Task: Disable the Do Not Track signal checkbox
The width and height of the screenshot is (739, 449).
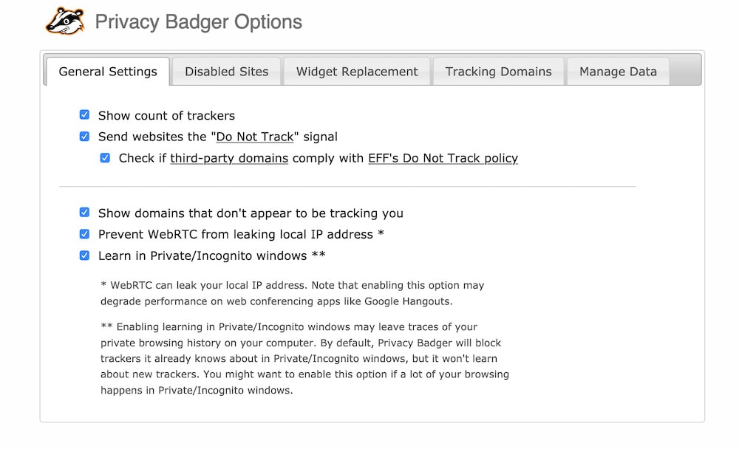Action: pyautogui.click(x=84, y=137)
